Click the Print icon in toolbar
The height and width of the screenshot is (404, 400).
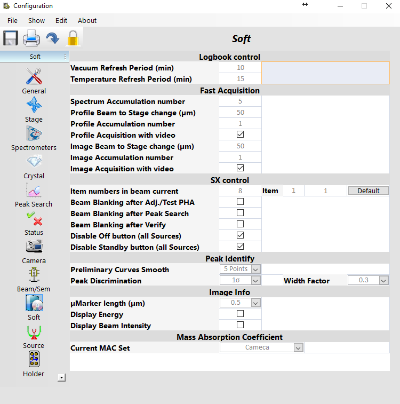click(31, 38)
